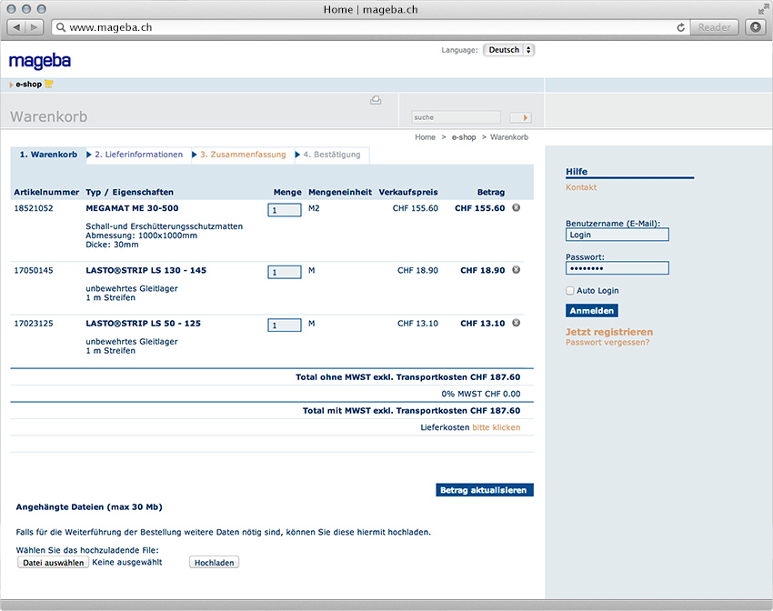Click the quantity field for MEGAMAT ME 30-500
The height and width of the screenshot is (611, 773).
click(285, 210)
